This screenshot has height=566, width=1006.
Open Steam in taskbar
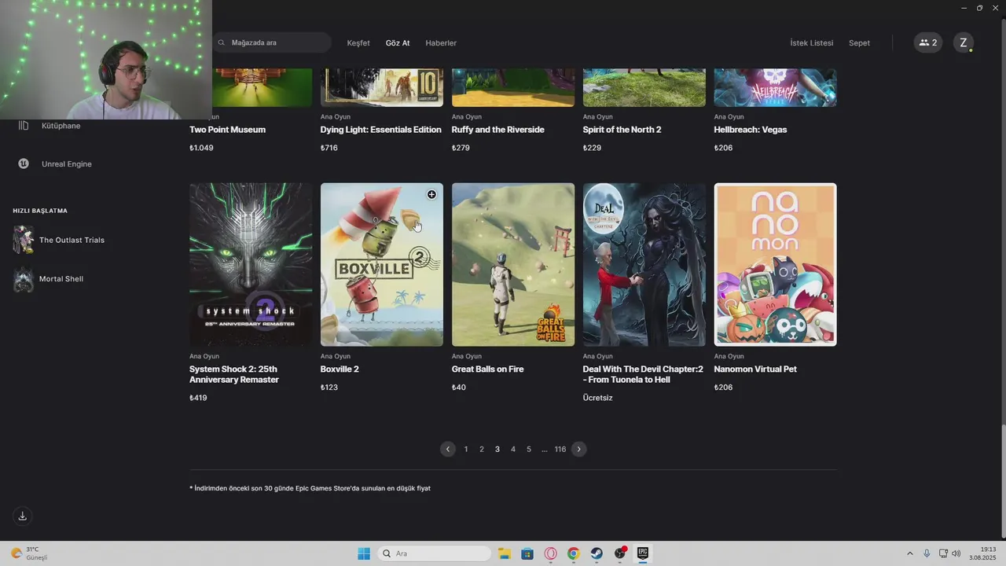click(597, 553)
